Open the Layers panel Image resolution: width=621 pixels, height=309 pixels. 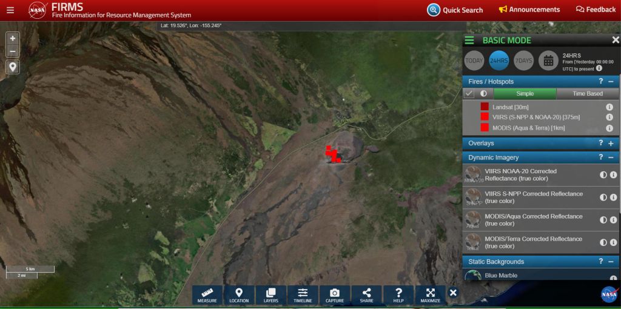271,295
